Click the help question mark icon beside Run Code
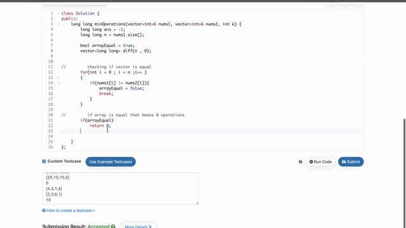This screenshot has width=406, height=228. click(300, 162)
